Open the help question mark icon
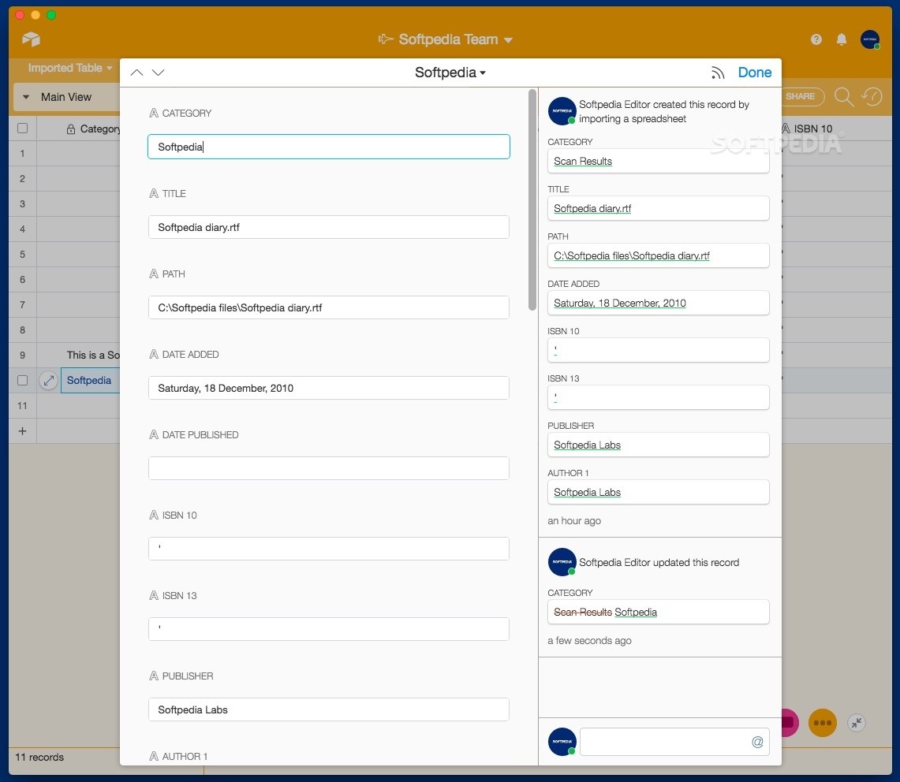900x782 pixels. click(816, 39)
